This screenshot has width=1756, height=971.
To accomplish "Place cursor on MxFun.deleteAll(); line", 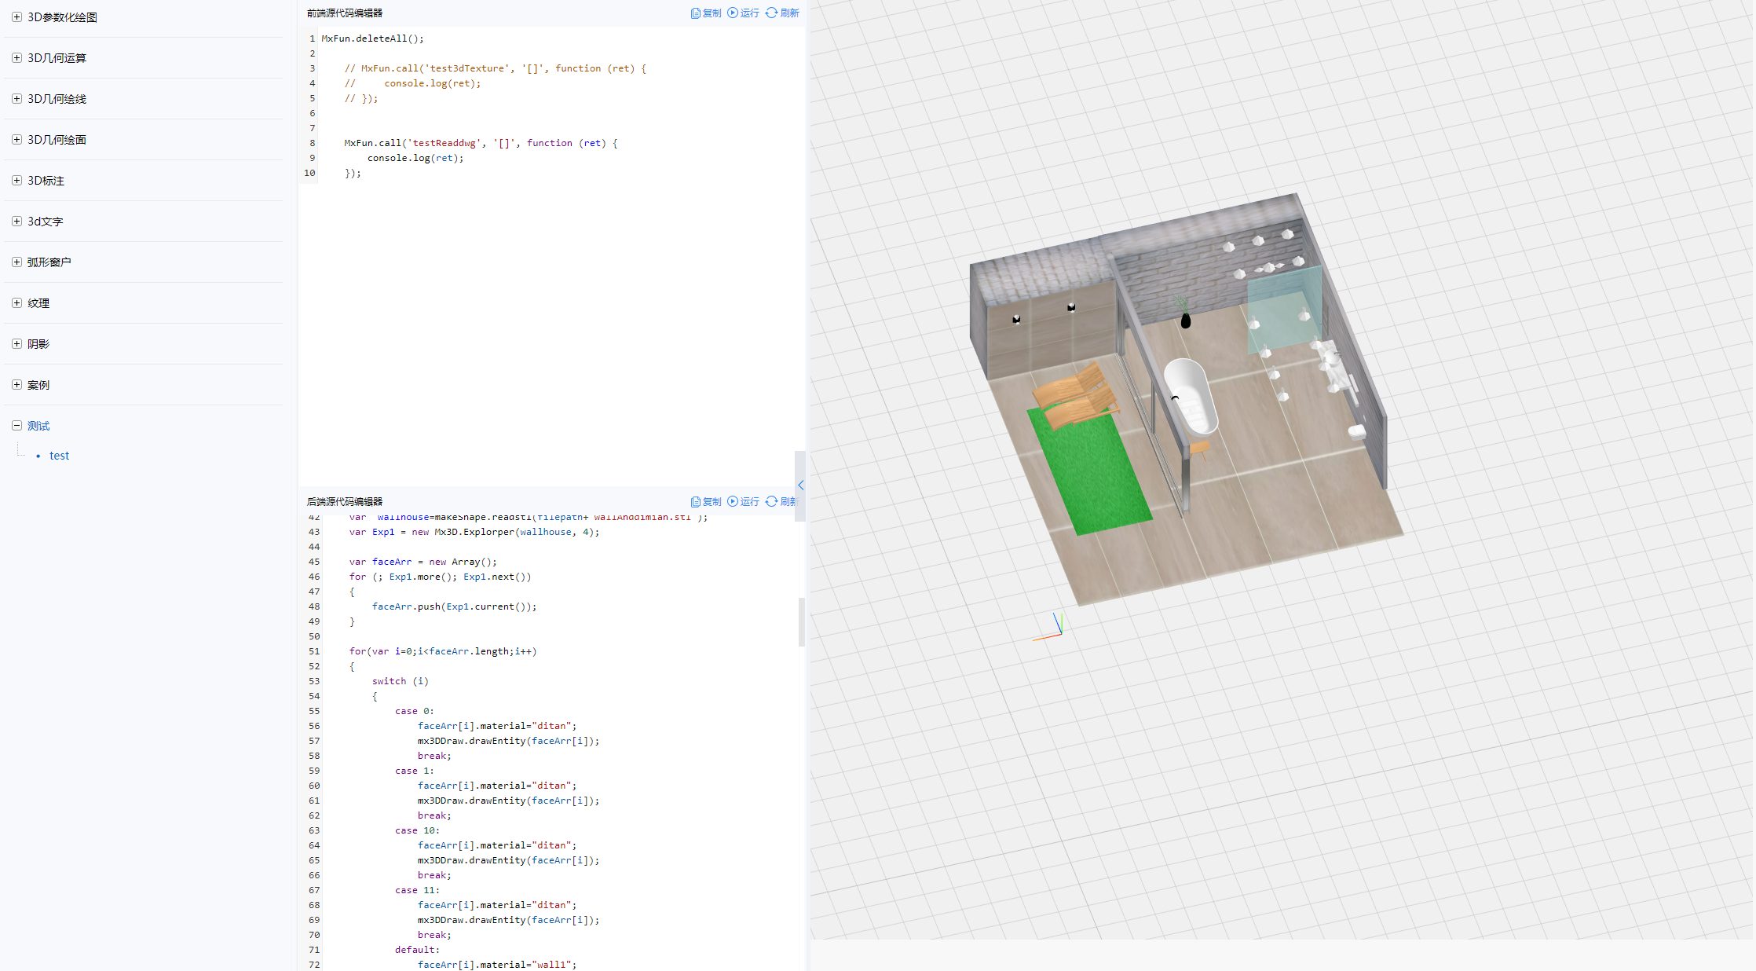I will (373, 38).
